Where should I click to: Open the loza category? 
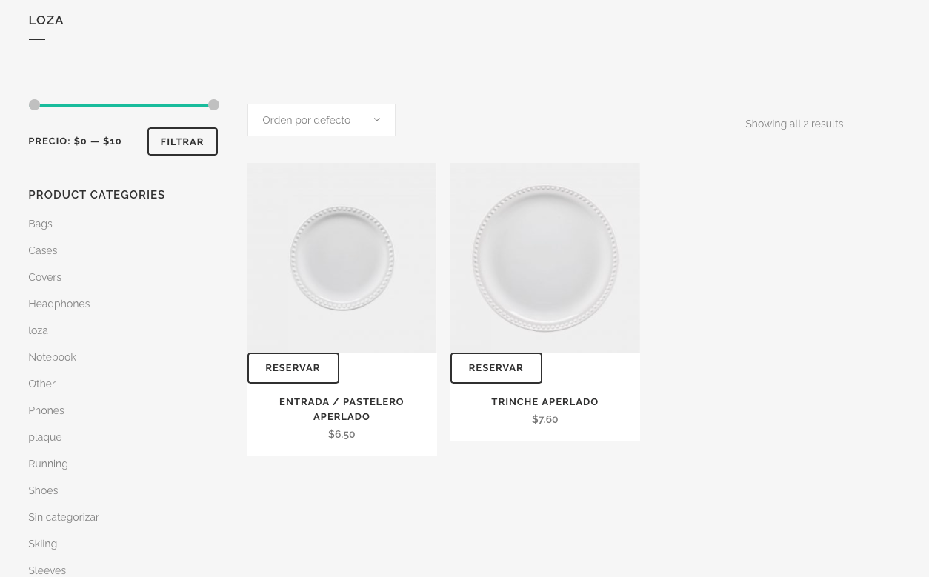pyautogui.click(x=38, y=330)
